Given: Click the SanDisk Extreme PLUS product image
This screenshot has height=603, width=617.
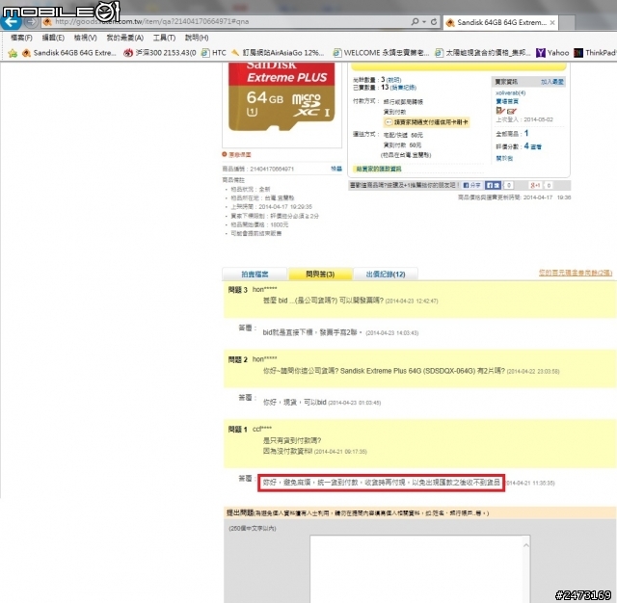Looking at the screenshot, I should (282, 96).
